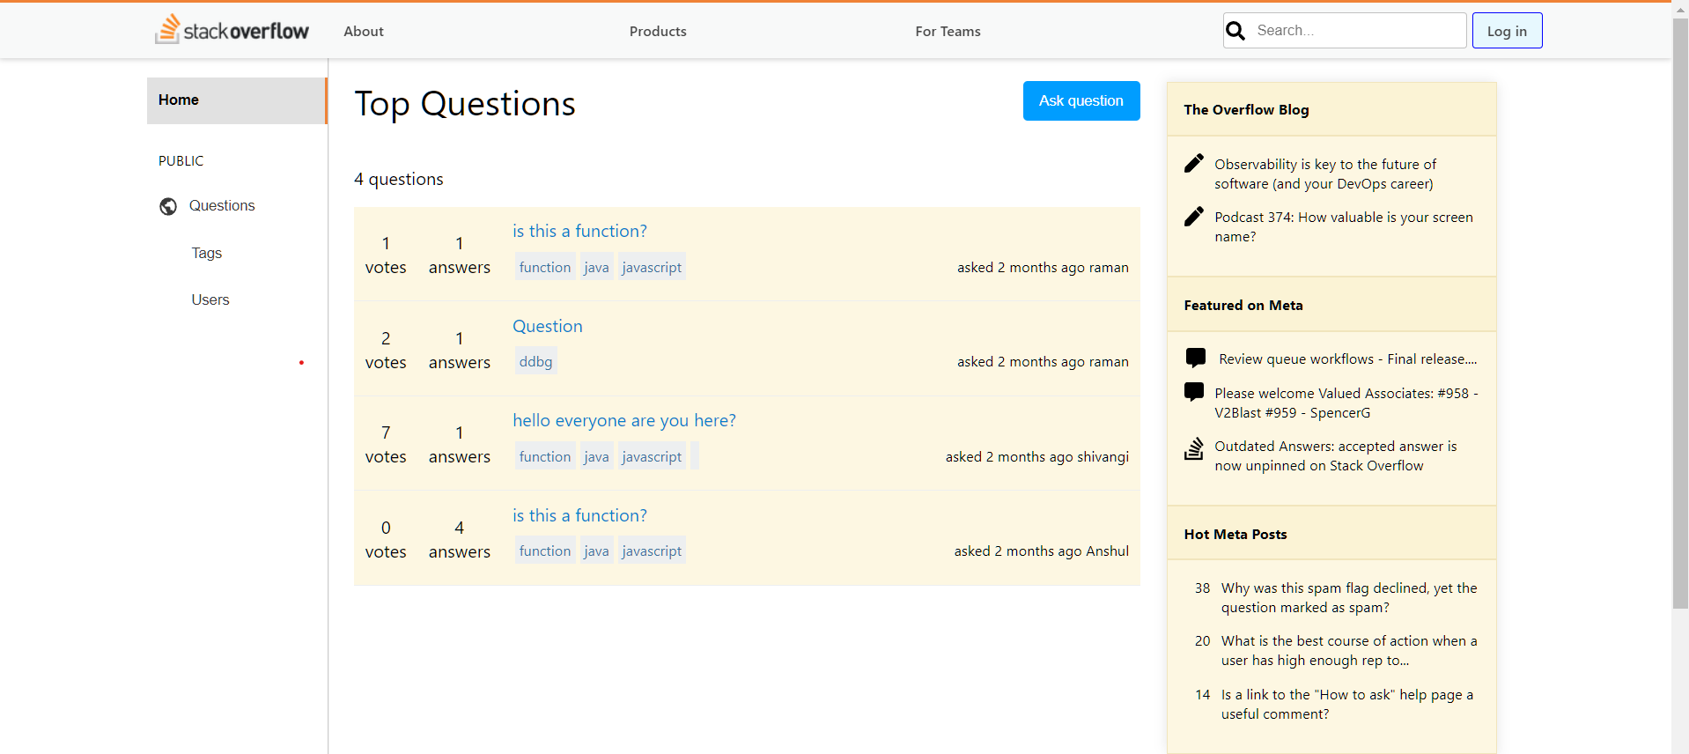Open the Products menu item
1689x754 pixels.
(658, 31)
